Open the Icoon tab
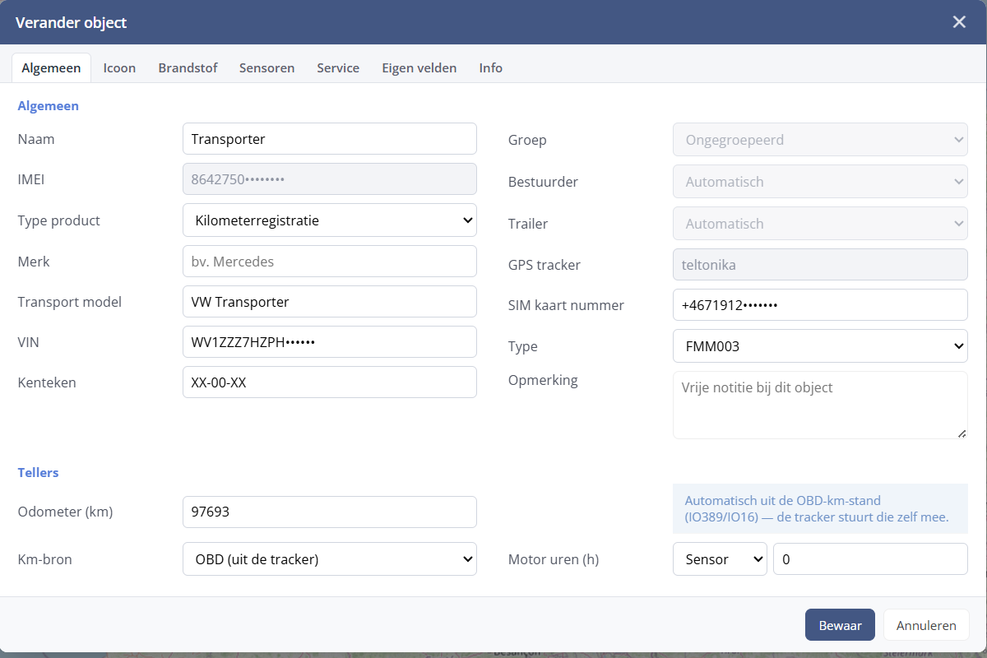The width and height of the screenshot is (987, 658). point(119,68)
